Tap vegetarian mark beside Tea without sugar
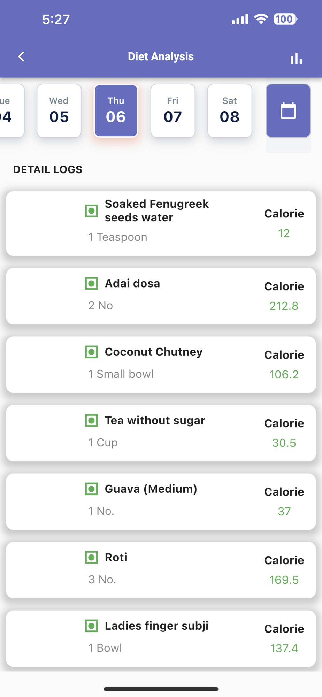The height and width of the screenshot is (697, 322). [x=92, y=420]
